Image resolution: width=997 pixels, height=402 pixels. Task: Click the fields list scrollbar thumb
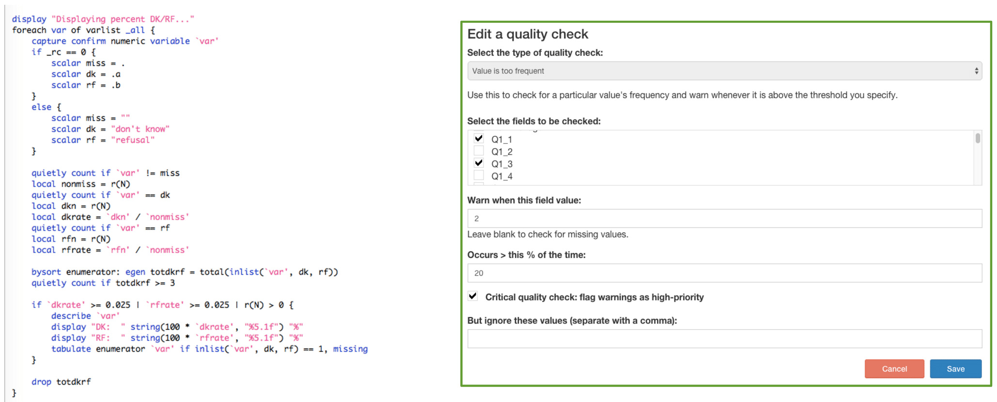click(978, 138)
